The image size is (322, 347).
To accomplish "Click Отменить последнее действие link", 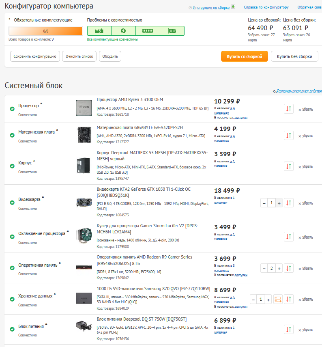I will click(299, 91).
